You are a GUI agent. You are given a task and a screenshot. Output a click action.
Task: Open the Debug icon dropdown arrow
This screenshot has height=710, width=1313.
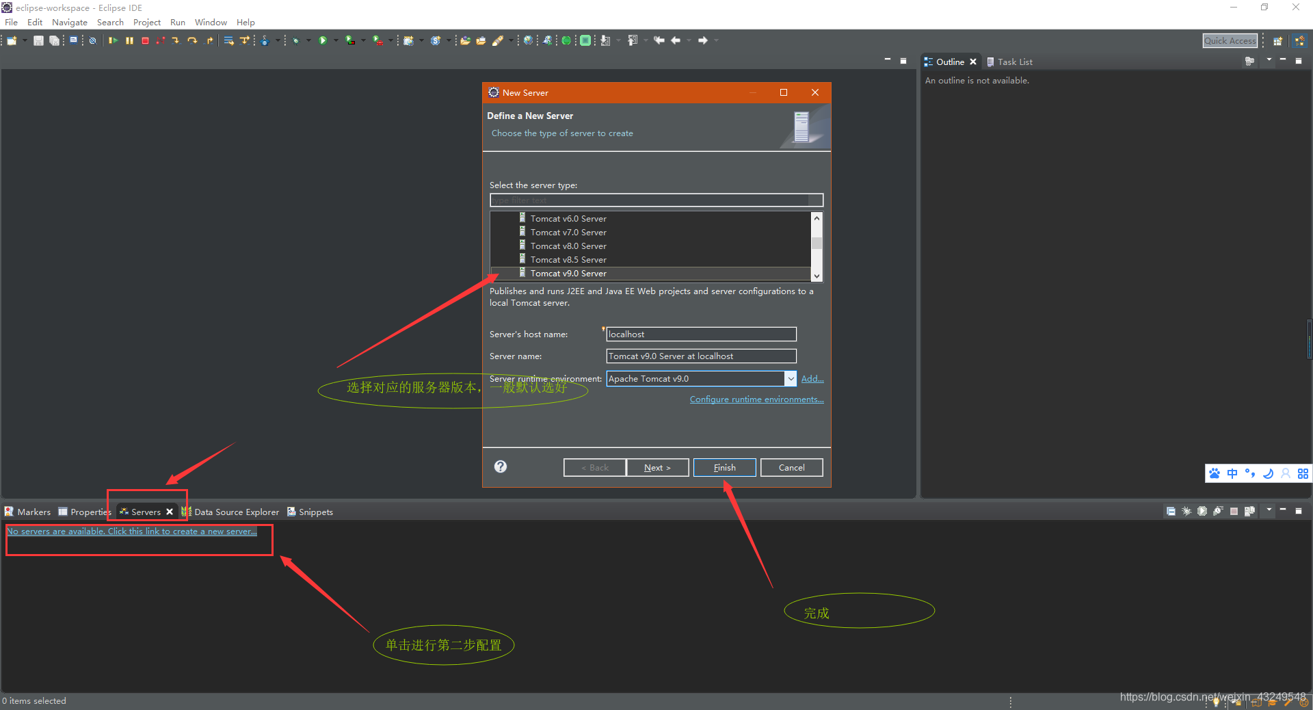click(x=308, y=40)
